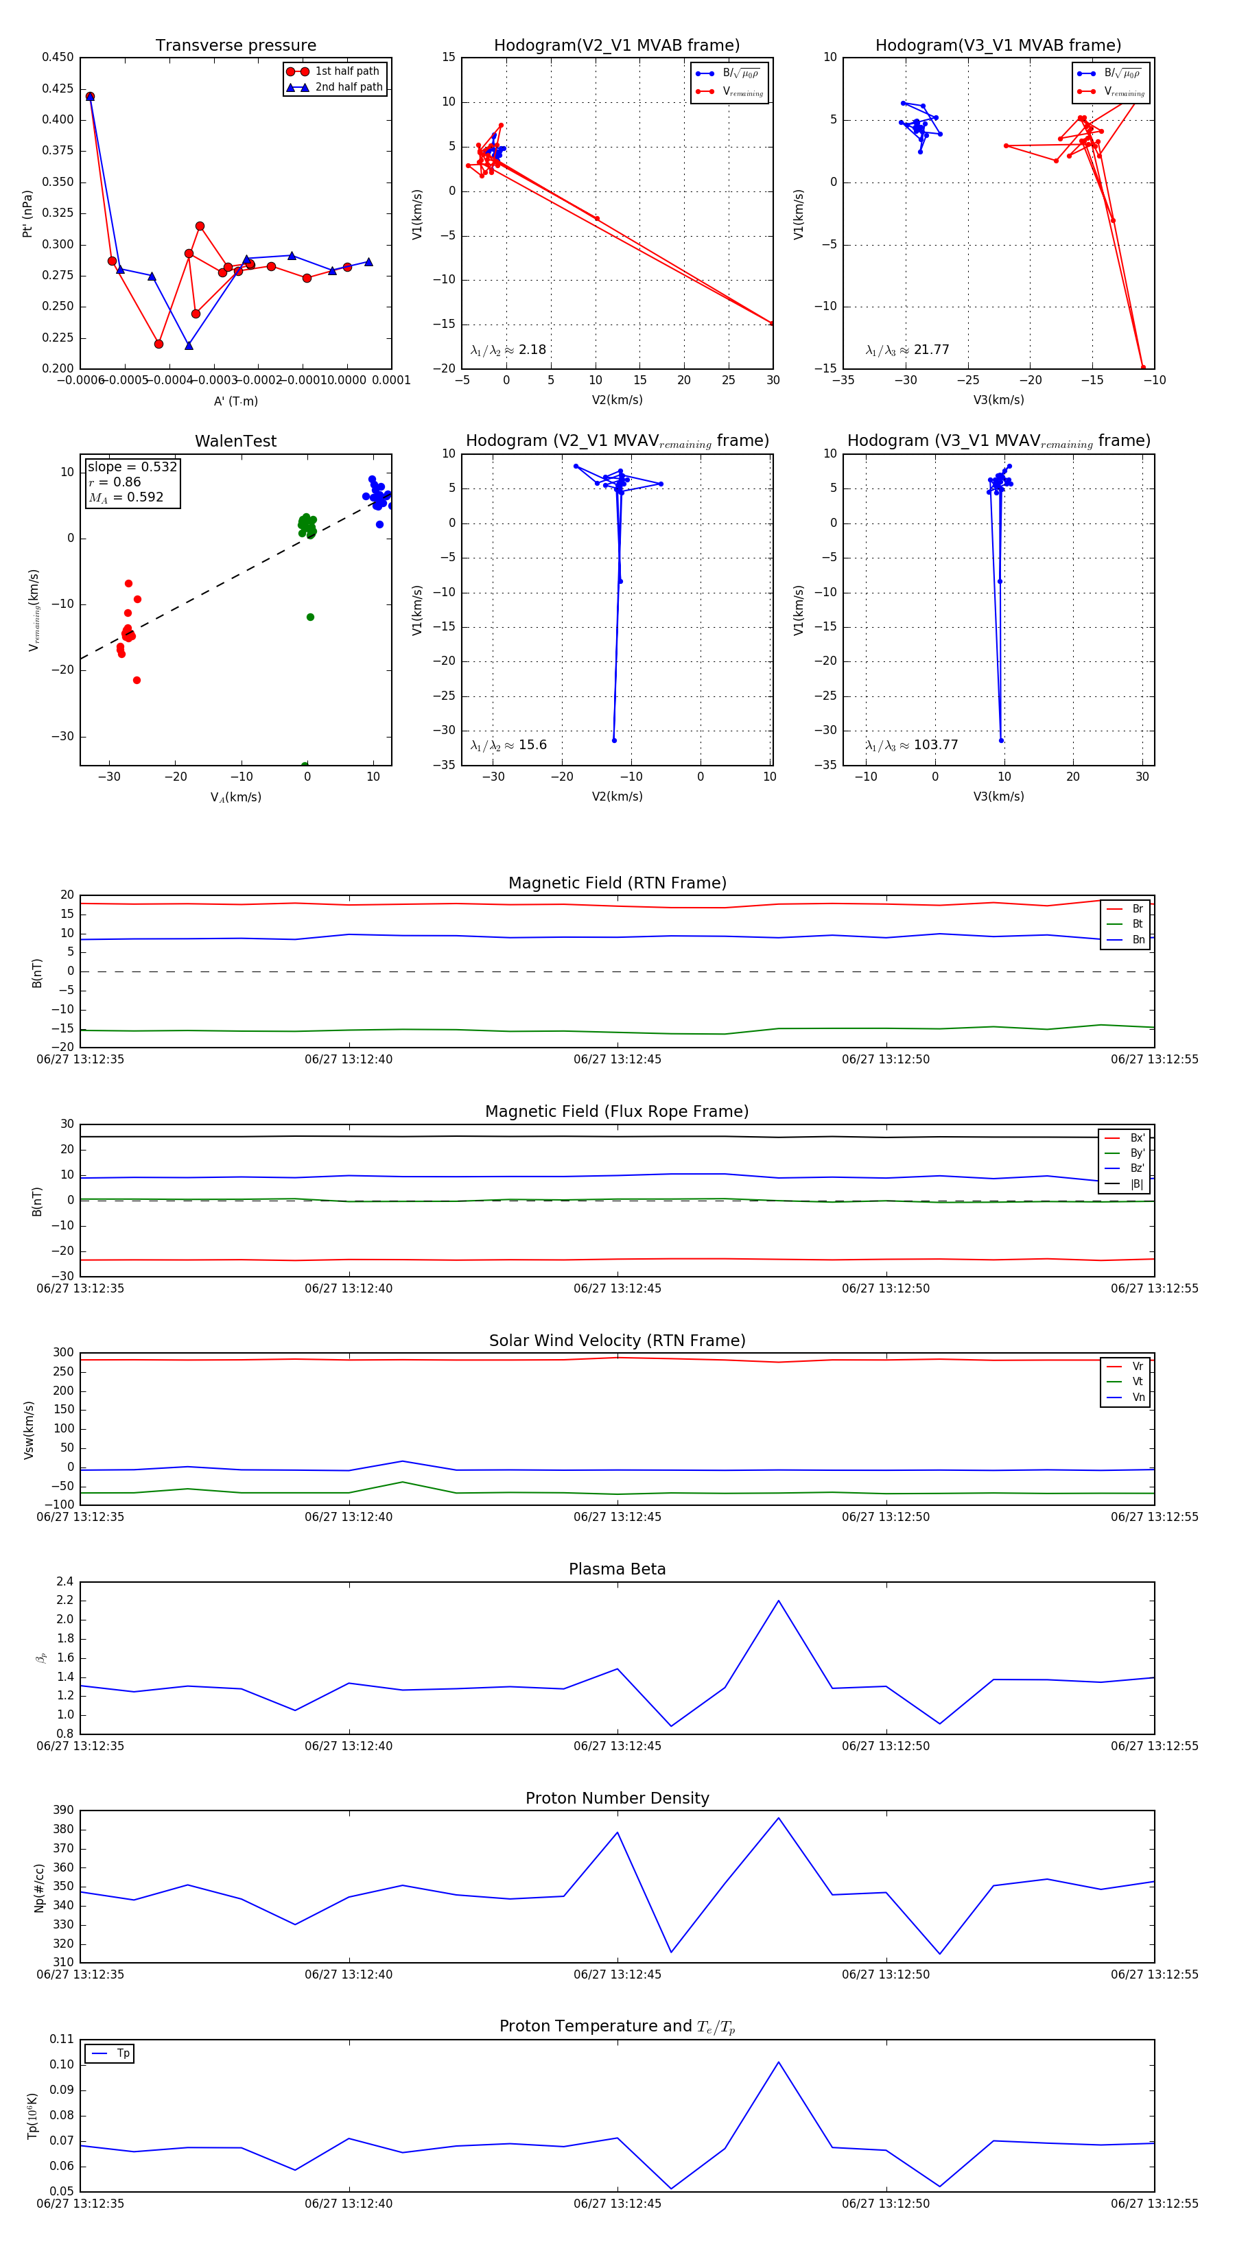This screenshot has height=2264, width=1235.
Task: Click the WalenTest plot title
Action: (x=235, y=441)
